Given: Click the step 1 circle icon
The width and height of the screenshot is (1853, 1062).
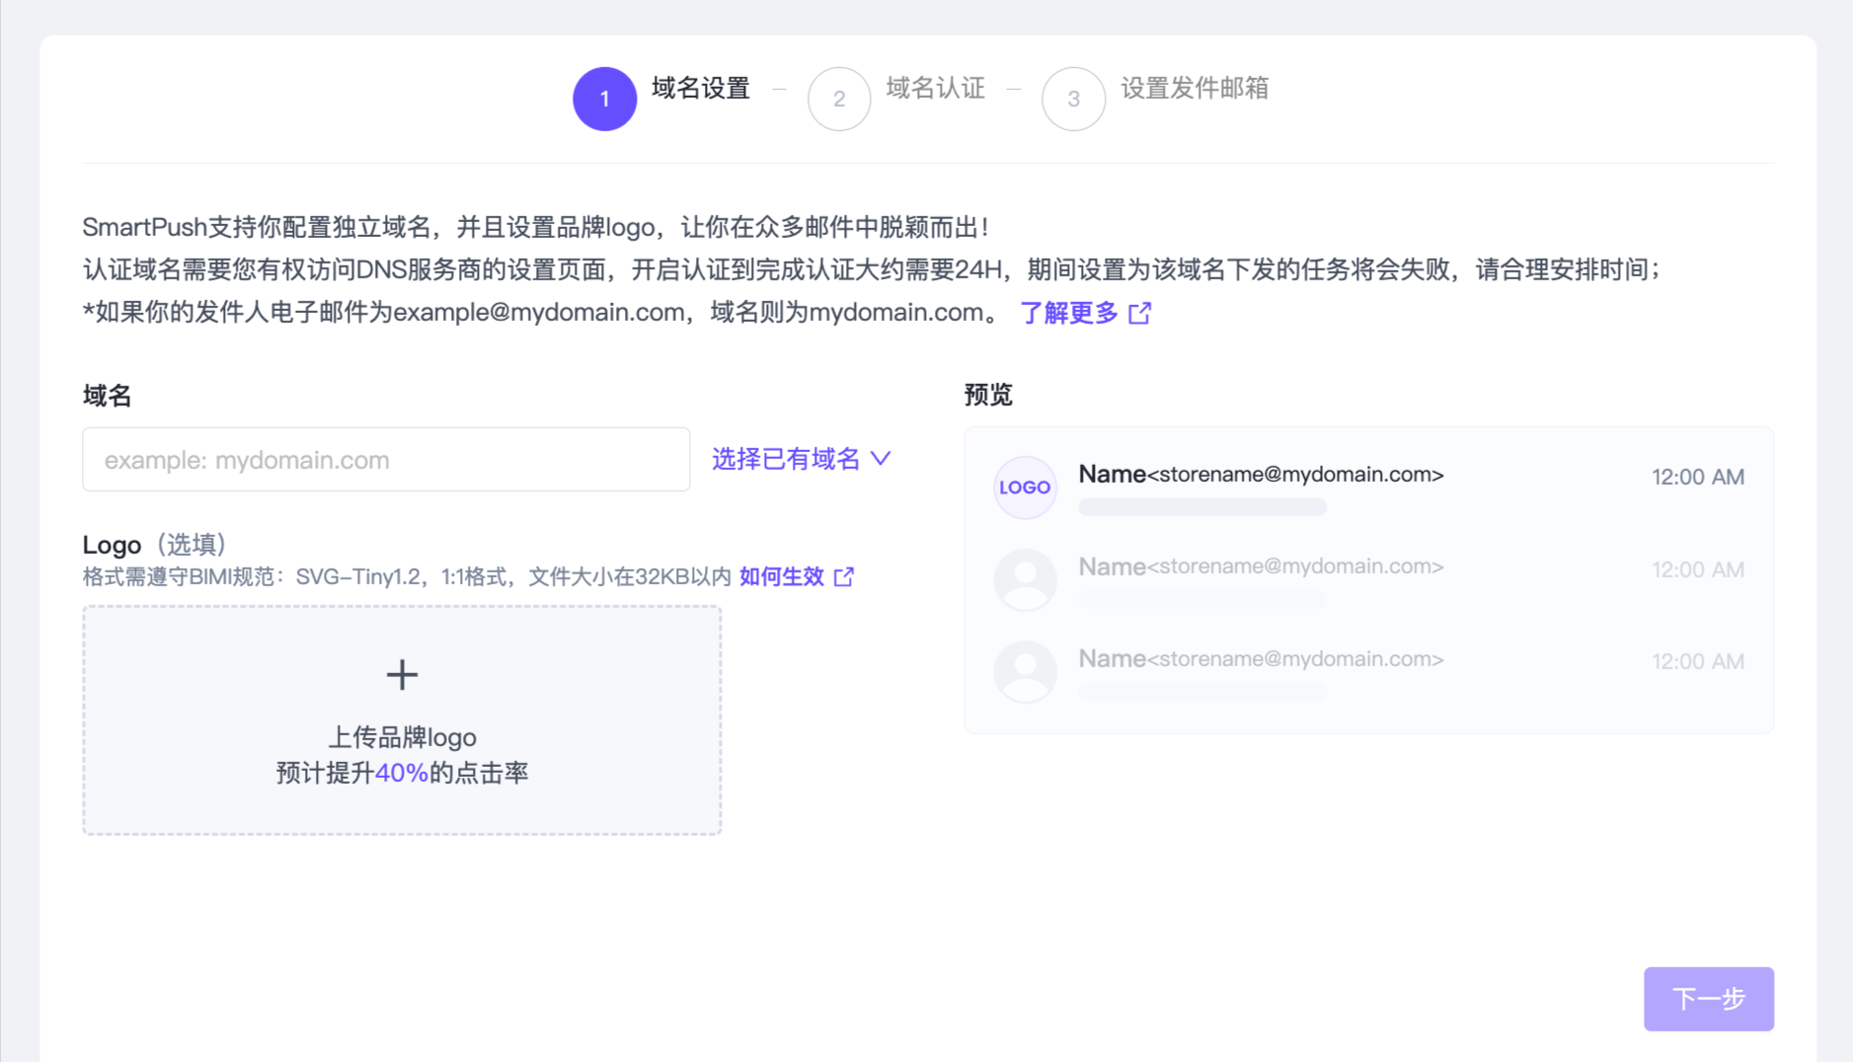Looking at the screenshot, I should (604, 99).
